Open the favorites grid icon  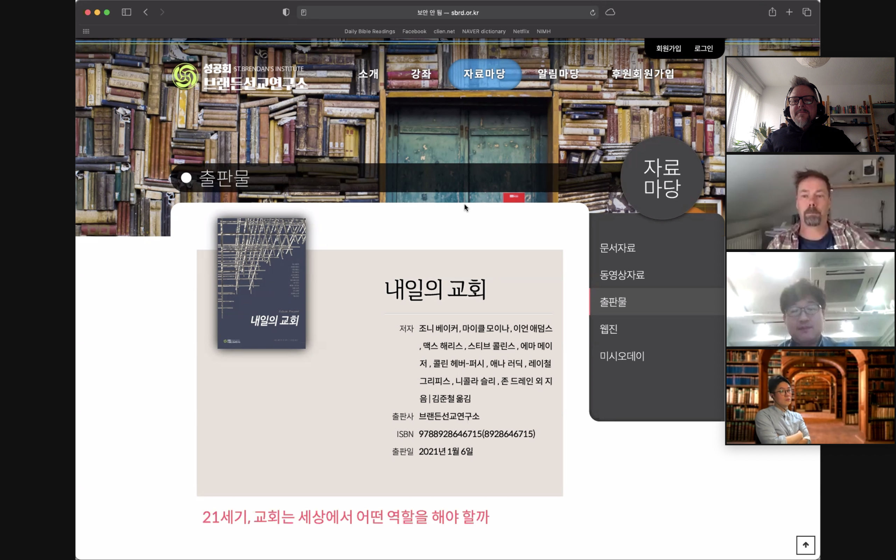(x=86, y=31)
